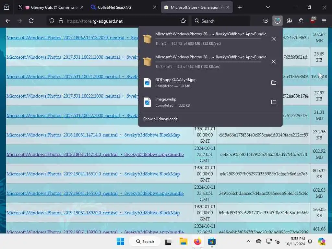Click Firefox icon on the taskbar
The width and height of the screenshot is (332, 249).
point(197,241)
